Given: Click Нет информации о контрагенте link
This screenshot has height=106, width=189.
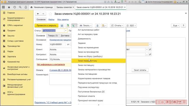Looking at the screenshot, I should click(x=51, y=64).
